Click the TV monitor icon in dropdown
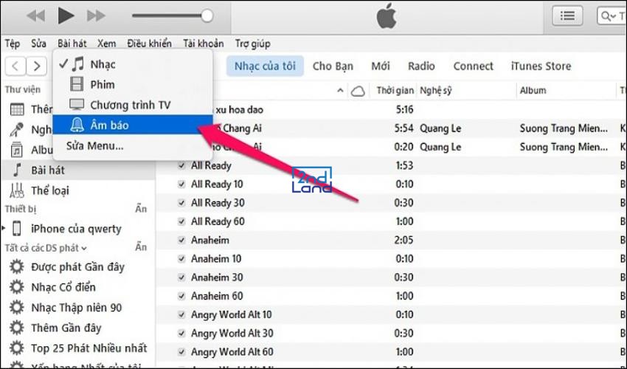The height and width of the screenshot is (369, 627). (x=77, y=105)
